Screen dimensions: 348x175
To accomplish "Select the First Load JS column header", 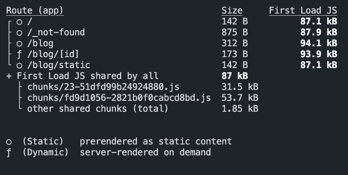I will [x=303, y=10].
